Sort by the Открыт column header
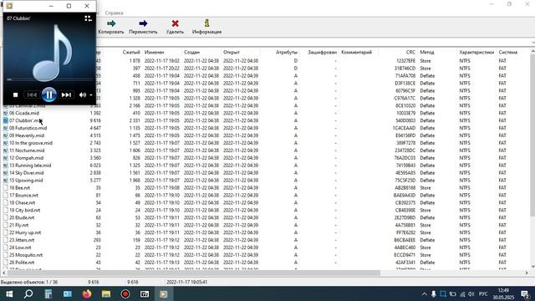Viewport: 535px width, 301px height. click(x=232, y=52)
